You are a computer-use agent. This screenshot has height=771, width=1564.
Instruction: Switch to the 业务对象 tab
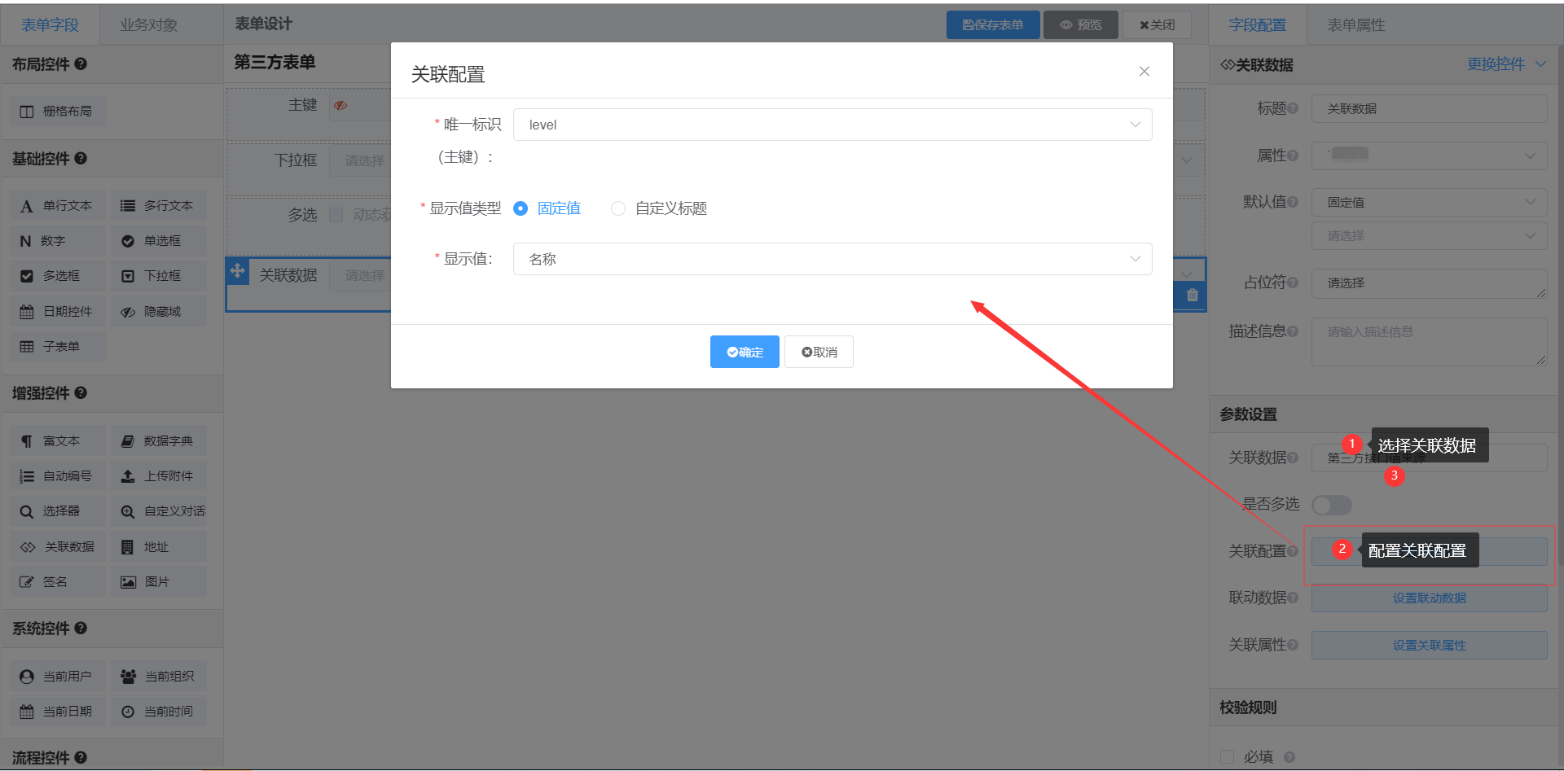[148, 25]
